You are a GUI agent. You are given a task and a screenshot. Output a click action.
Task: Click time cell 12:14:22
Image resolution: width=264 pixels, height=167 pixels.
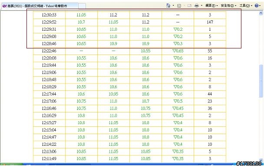coord(49,145)
